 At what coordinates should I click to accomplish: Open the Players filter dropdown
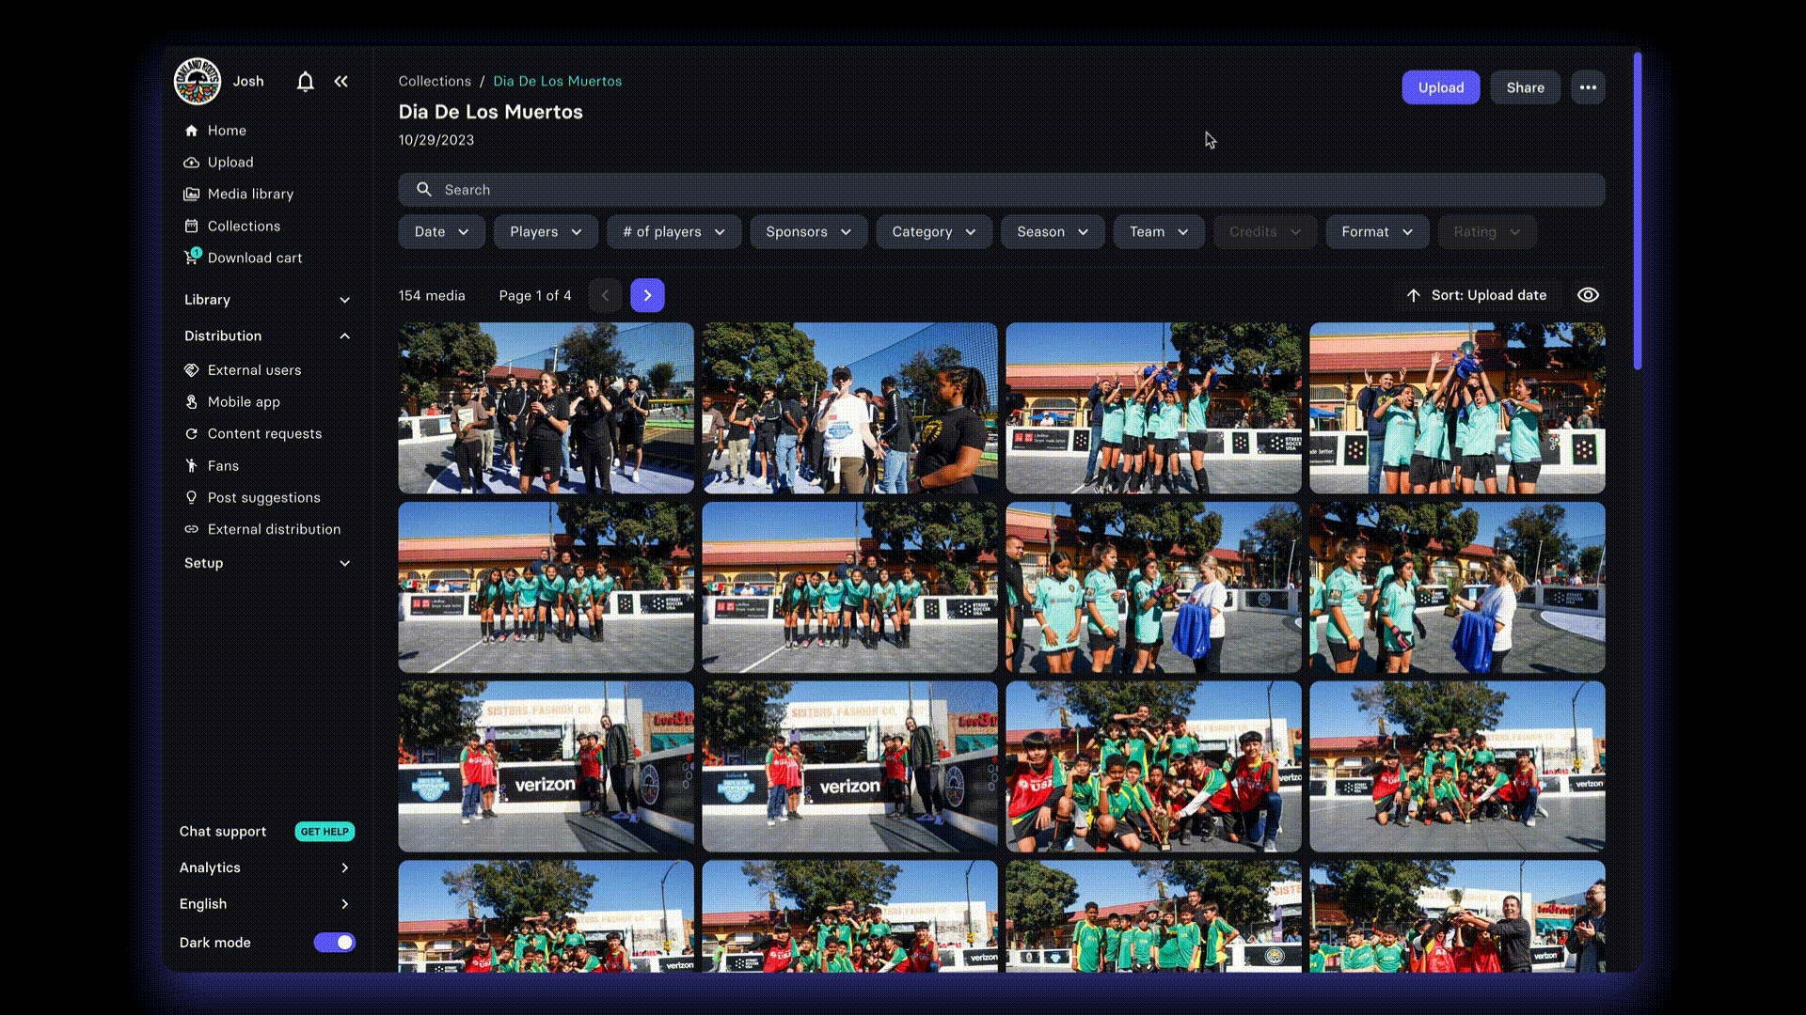click(x=546, y=232)
